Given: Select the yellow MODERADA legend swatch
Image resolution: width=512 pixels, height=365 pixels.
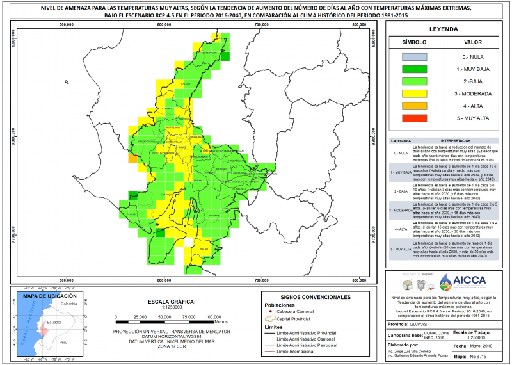Looking at the screenshot, I should pos(414,93).
